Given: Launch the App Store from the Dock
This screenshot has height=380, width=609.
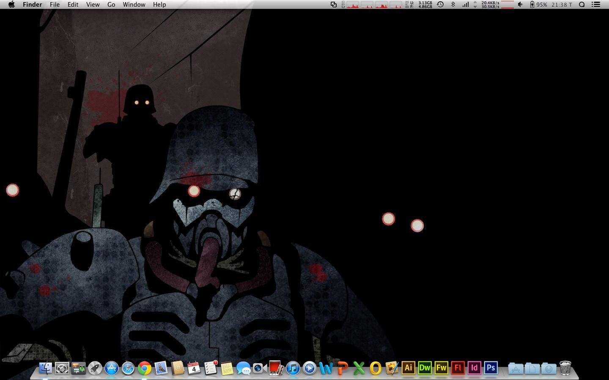Looking at the screenshot, I should (x=112, y=368).
